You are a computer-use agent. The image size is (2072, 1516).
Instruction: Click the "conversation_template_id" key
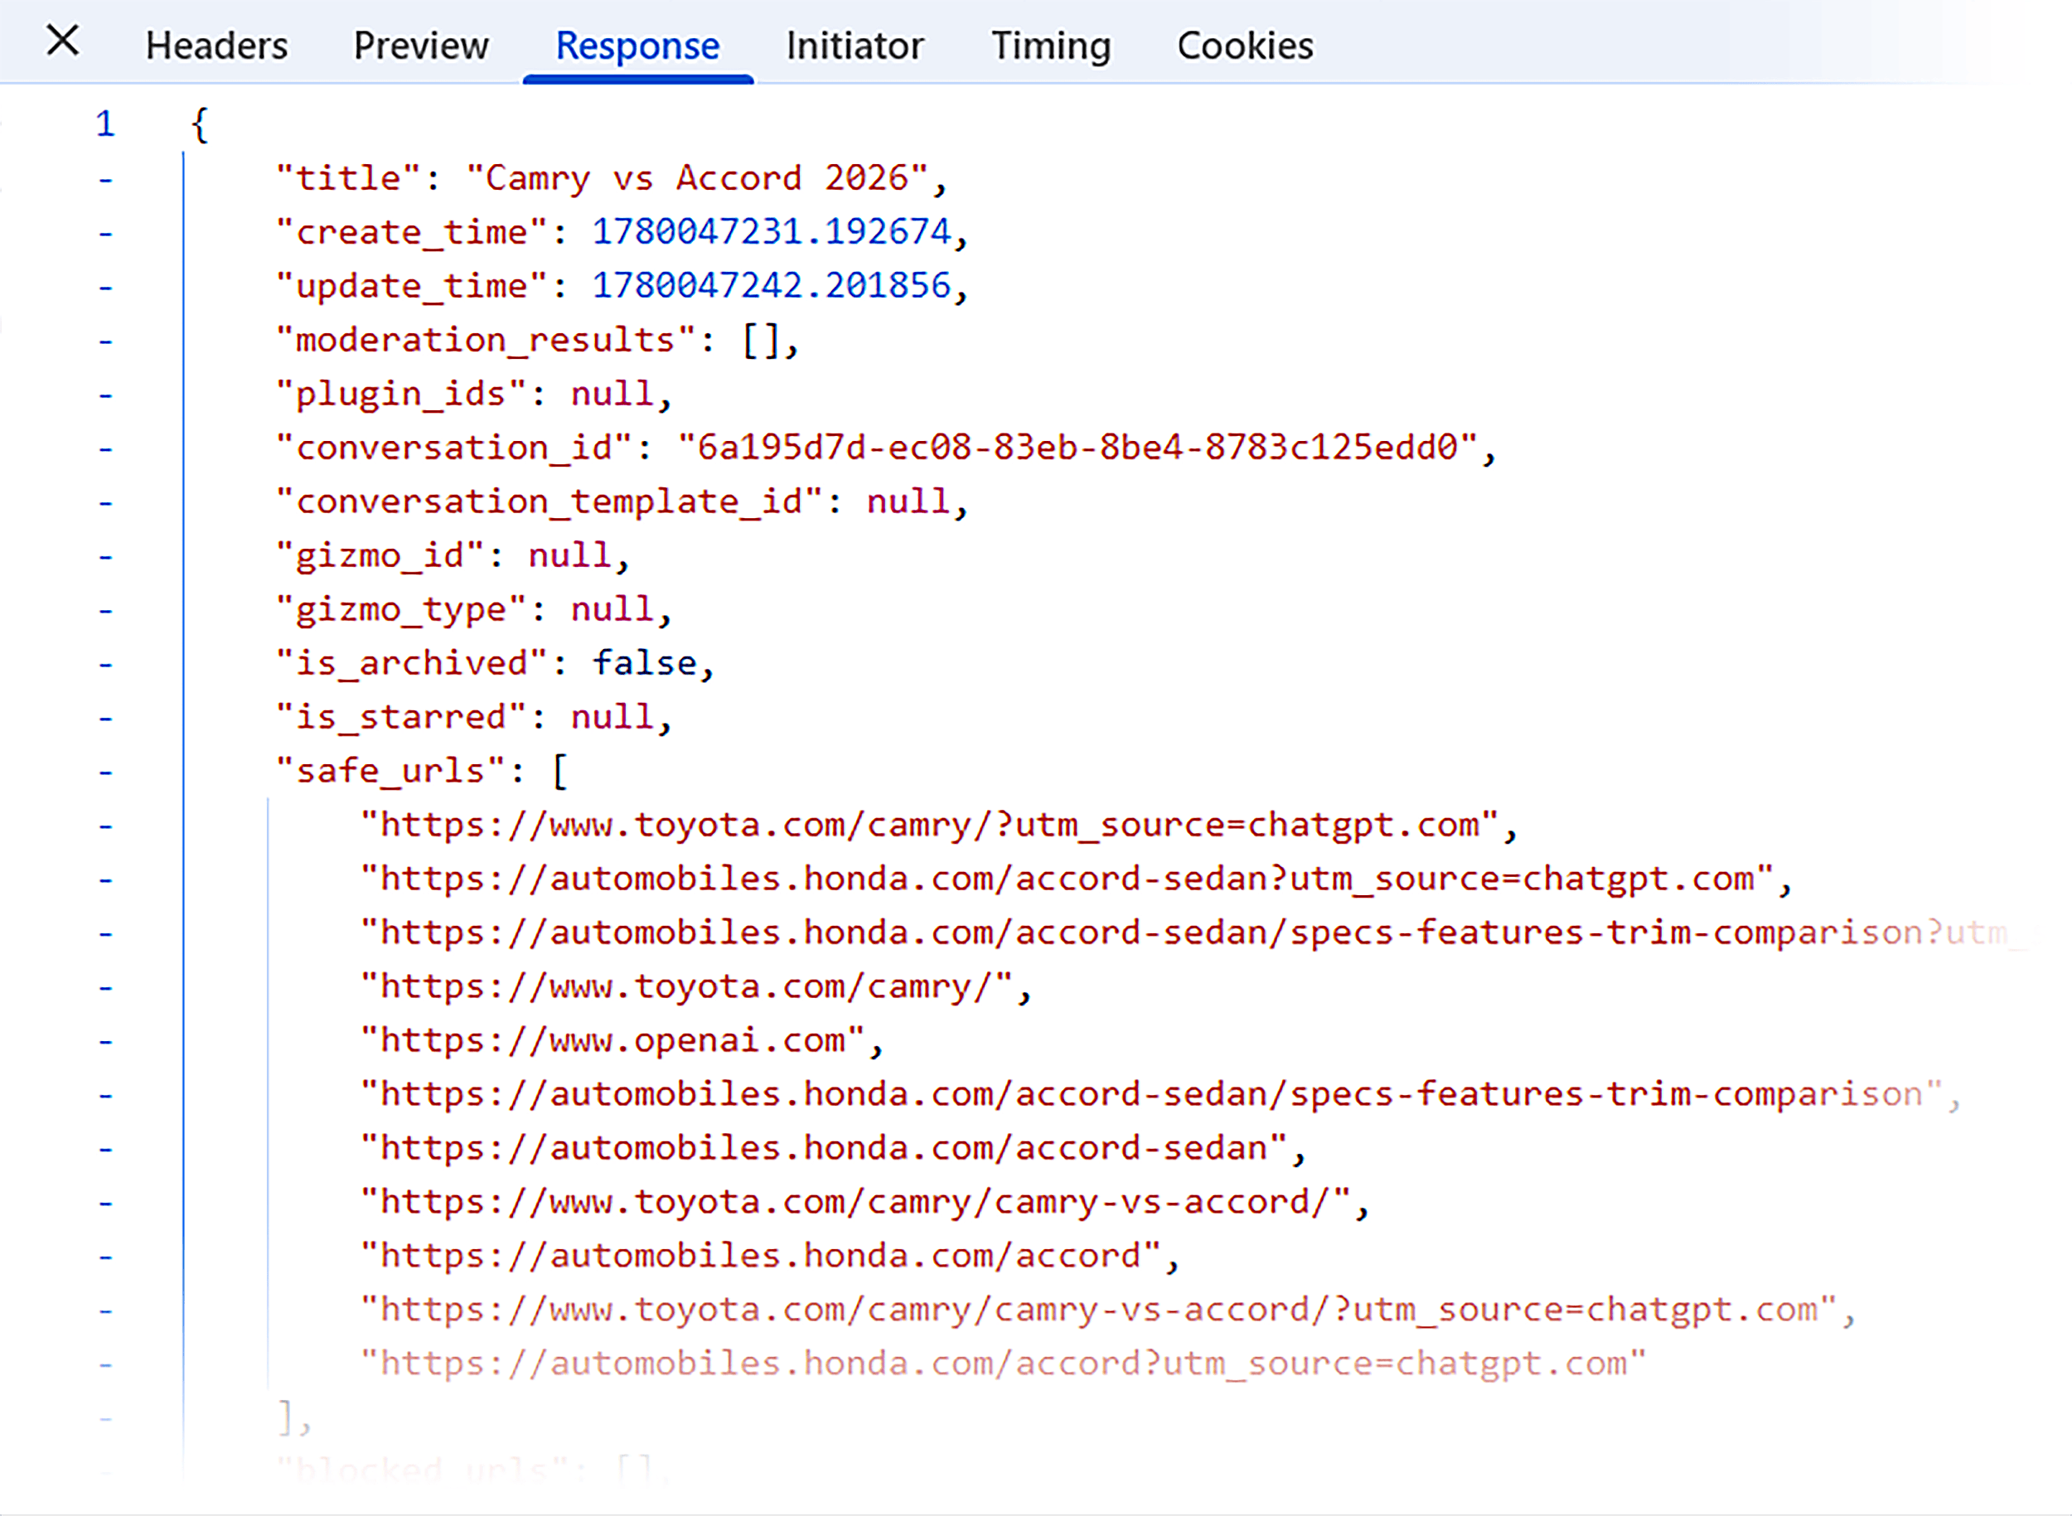[549, 502]
